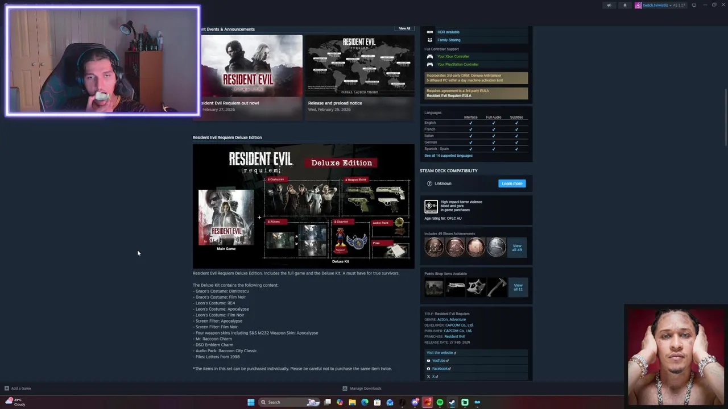Click View All for events and announcements
728x409 pixels.
[x=404, y=28]
